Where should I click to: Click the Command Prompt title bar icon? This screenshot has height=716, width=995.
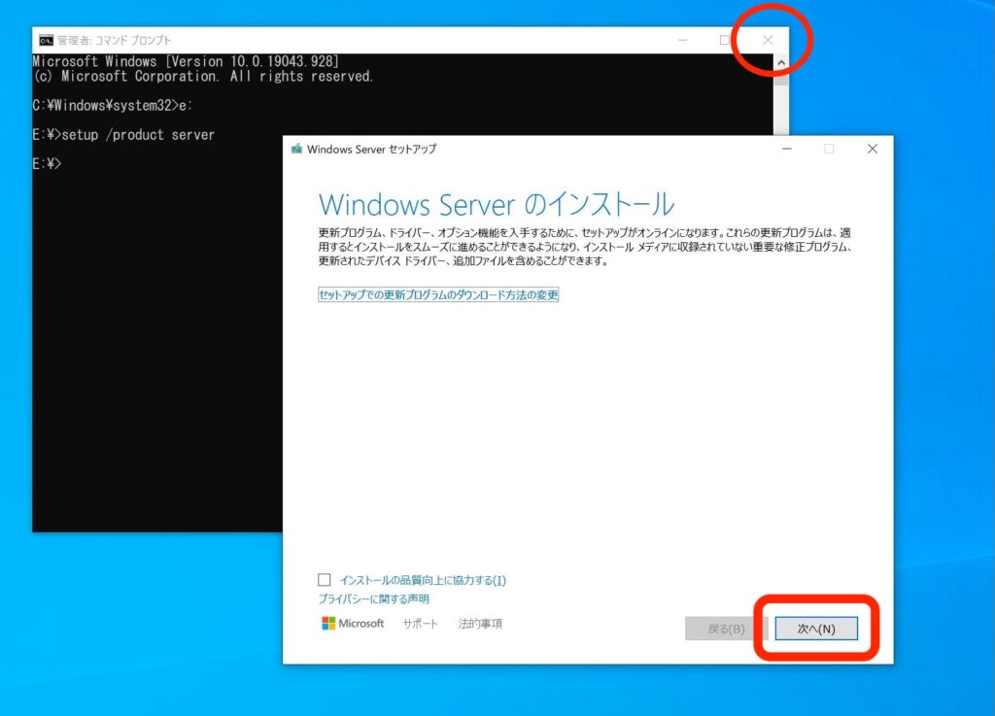tap(46, 40)
